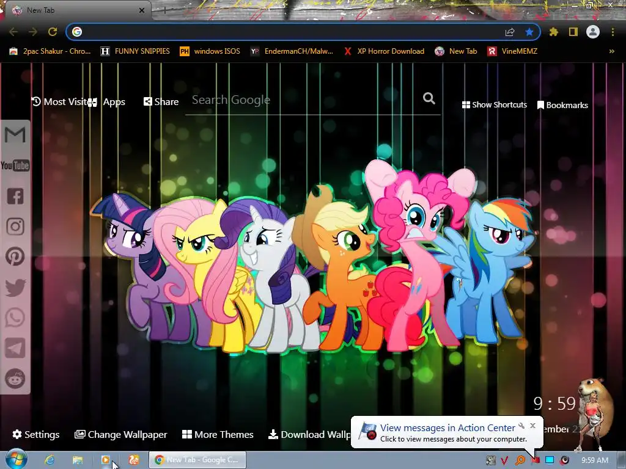Open the windows ISOS bookmark

(210, 51)
